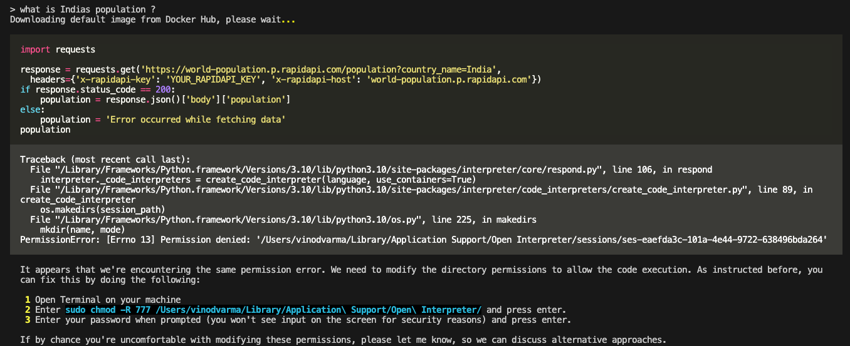Screen dimensions: 850x346
Task: Click the os.py line 225 traceback entry
Action: click(283, 220)
